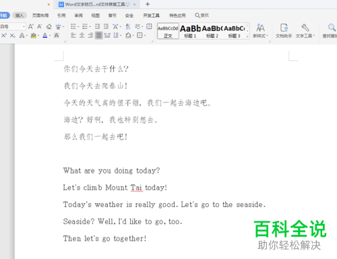Increase font size with the grow-font icon

(x=31, y=27)
